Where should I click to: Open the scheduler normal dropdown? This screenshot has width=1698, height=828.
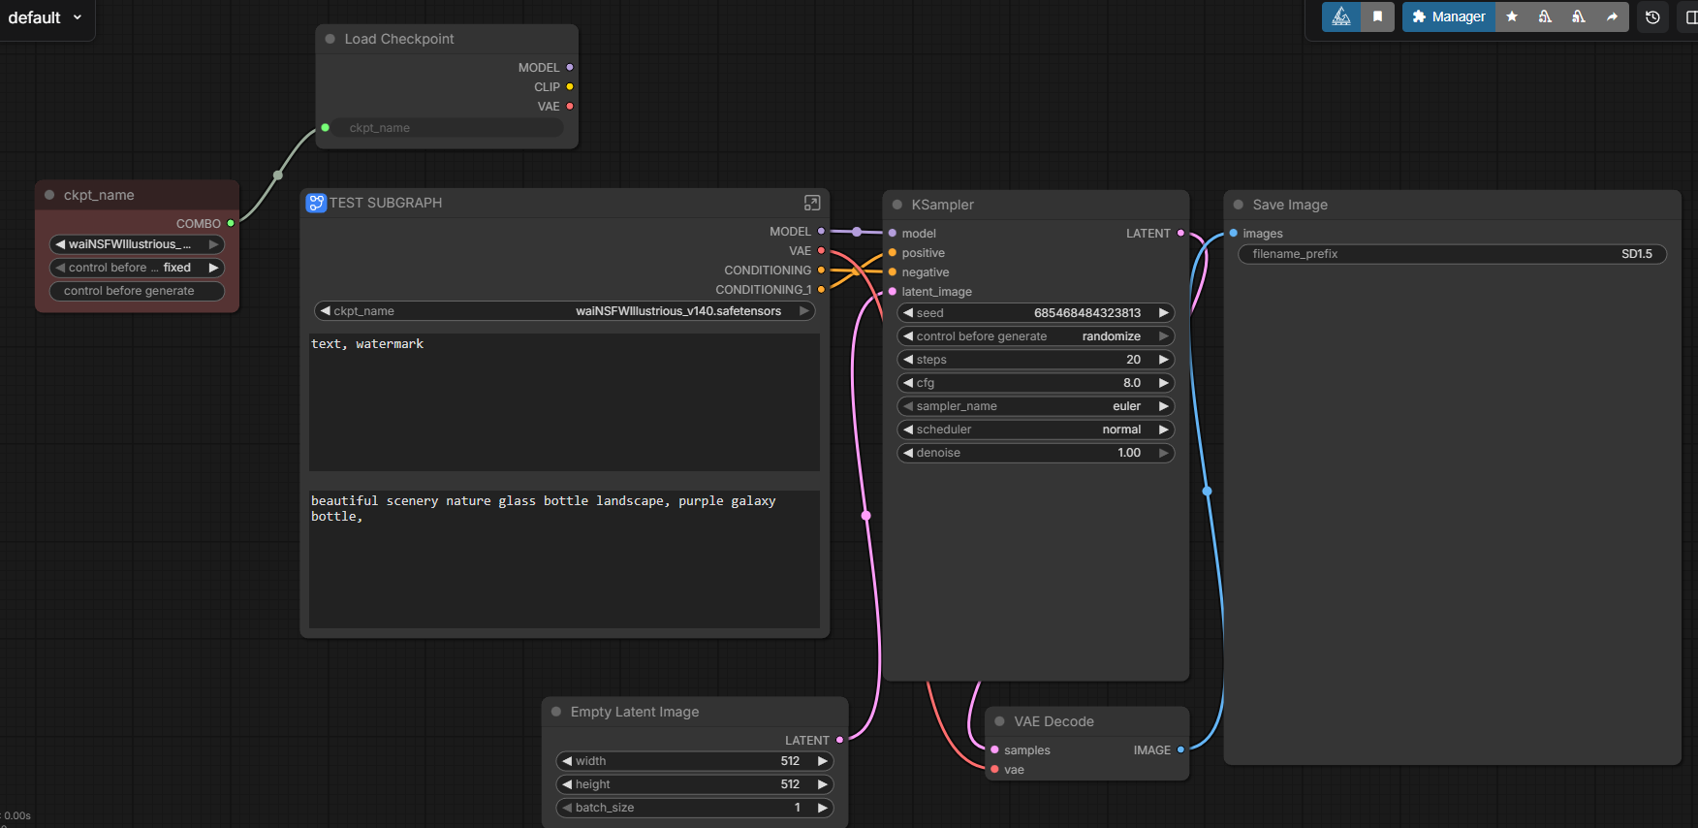1035,430
